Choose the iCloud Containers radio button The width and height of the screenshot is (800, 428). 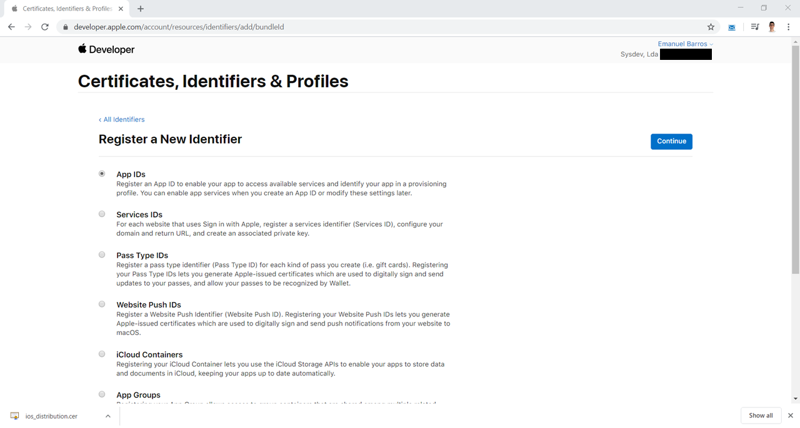[x=102, y=354]
